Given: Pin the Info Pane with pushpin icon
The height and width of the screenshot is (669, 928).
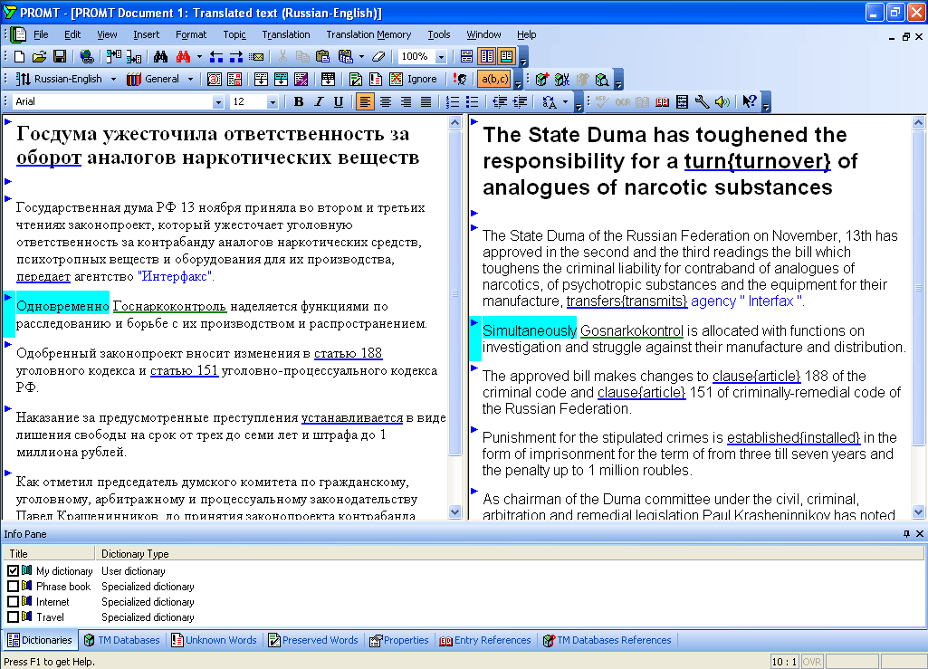Looking at the screenshot, I should coord(906,533).
